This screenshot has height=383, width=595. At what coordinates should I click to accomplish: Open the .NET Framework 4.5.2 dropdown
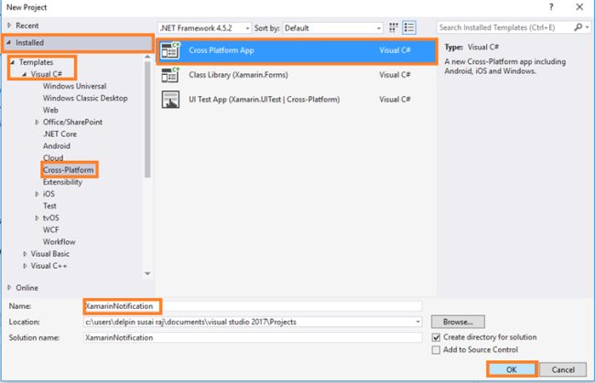[204, 28]
